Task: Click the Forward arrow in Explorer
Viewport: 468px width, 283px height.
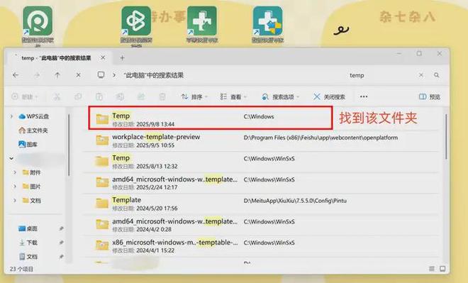Action: pos(37,75)
